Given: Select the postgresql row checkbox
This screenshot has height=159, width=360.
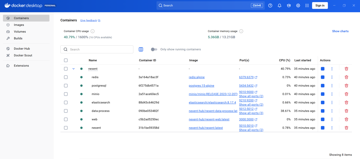Looking at the screenshot, I should 66,86.
